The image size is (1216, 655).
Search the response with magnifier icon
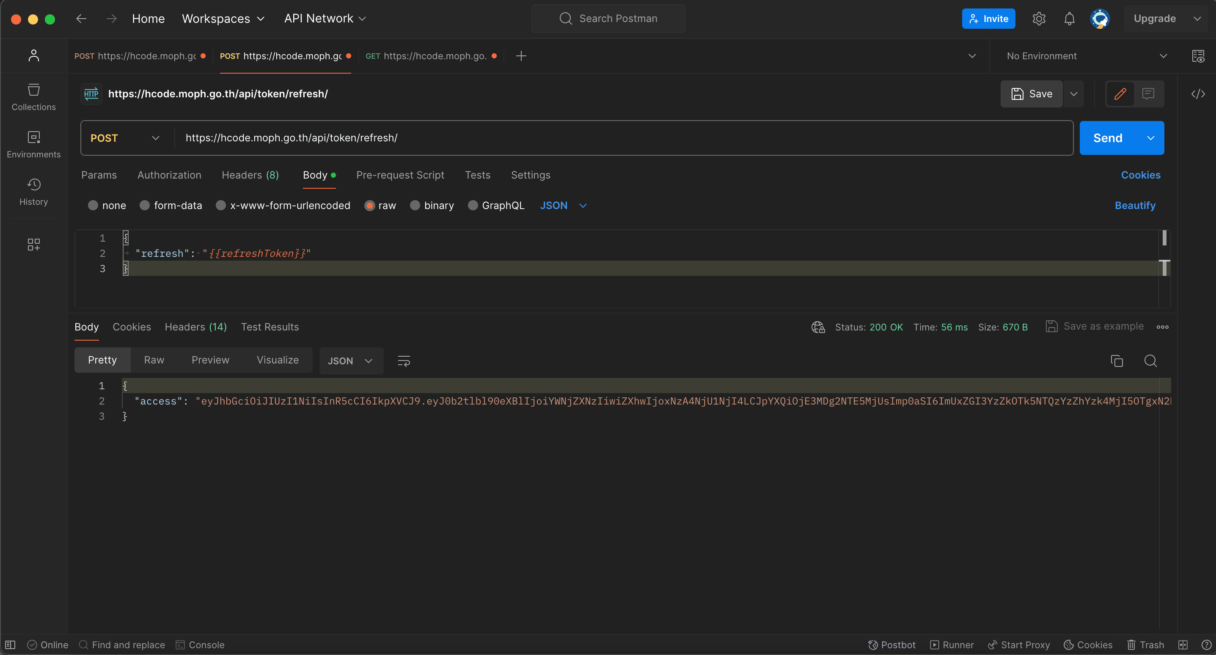click(x=1150, y=361)
